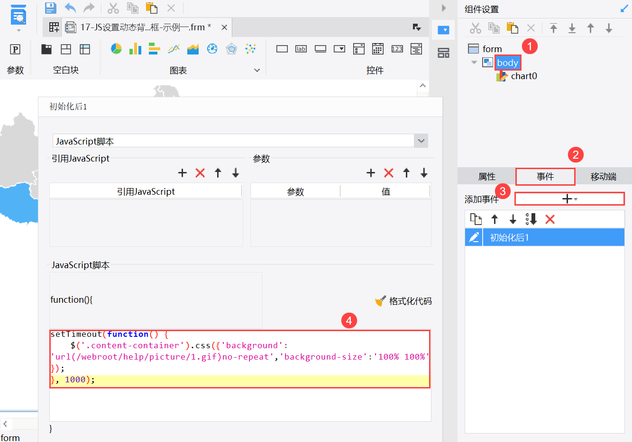Viewport: 632px width, 442px height.
Task: Click the template grid icon beside file tab
Action: (x=54, y=27)
